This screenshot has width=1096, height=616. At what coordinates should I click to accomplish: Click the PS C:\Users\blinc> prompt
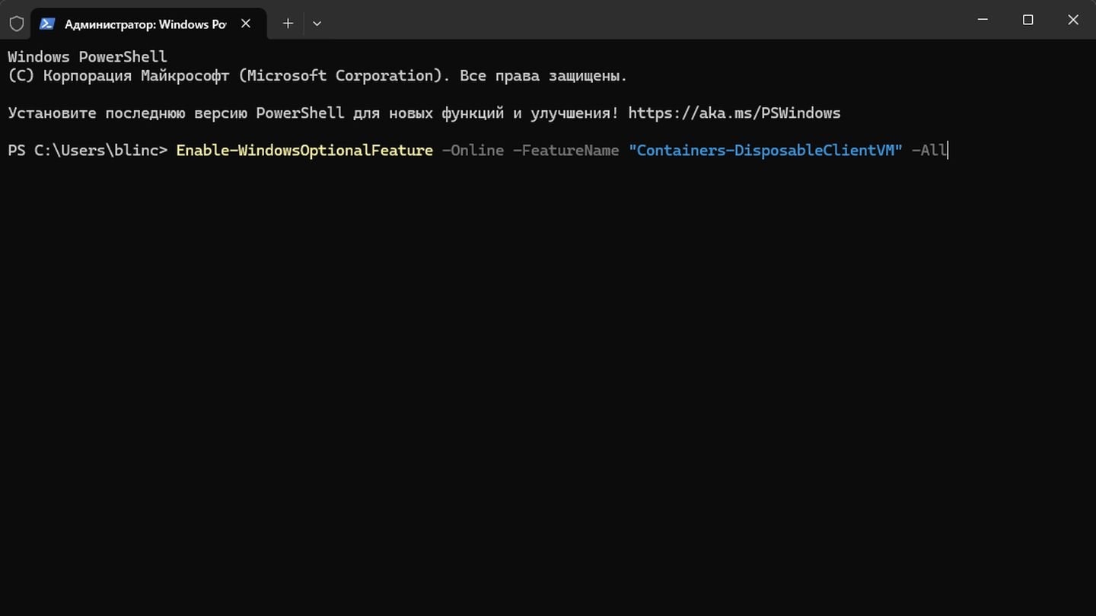click(x=88, y=151)
